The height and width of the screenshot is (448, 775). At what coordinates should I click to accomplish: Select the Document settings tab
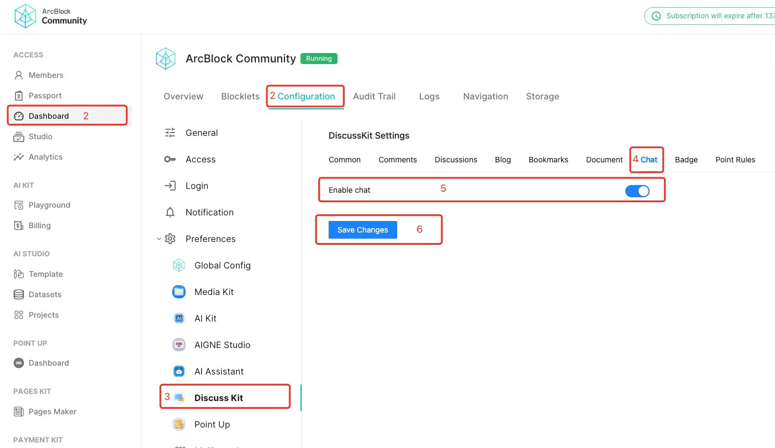pos(604,160)
